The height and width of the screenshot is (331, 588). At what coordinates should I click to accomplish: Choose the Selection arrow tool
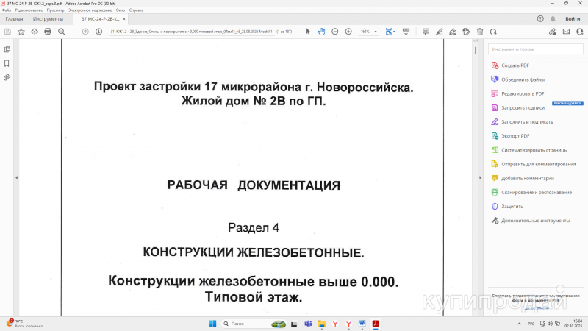point(308,32)
